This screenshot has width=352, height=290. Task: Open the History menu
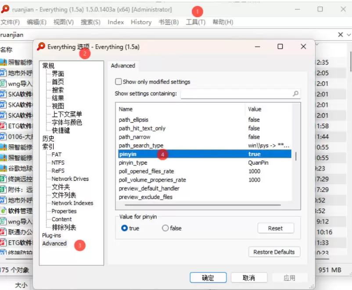pyautogui.click(x=141, y=22)
